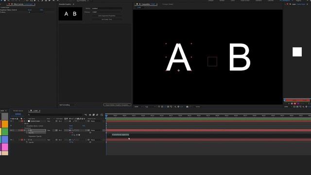Select the blue label color swatch
Viewport: 311px width, 175px height.
pyautogui.click(x=5, y=140)
